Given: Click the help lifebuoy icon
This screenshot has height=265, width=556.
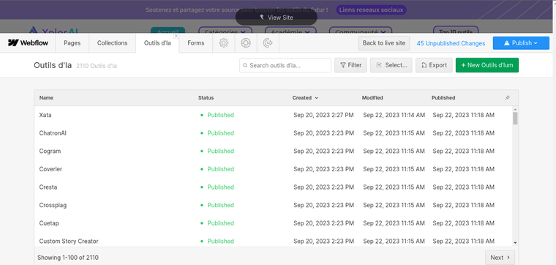Looking at the screenshot, I should click(x=246, y=43).
